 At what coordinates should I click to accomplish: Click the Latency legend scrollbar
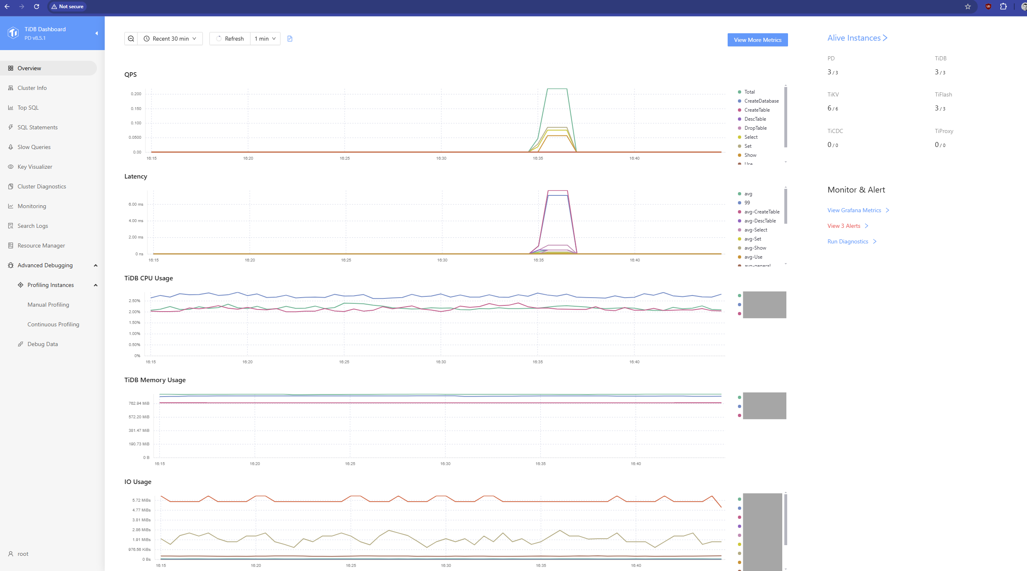pyautogui.click(x=786, y=206)
